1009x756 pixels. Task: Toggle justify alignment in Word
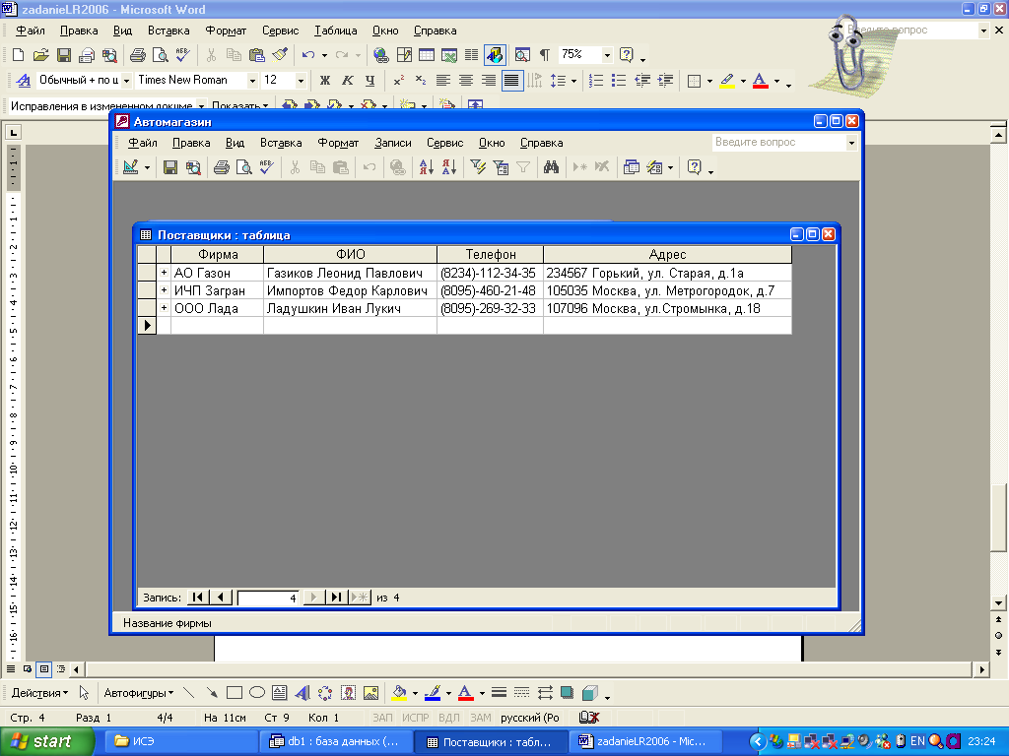(511, 81)
